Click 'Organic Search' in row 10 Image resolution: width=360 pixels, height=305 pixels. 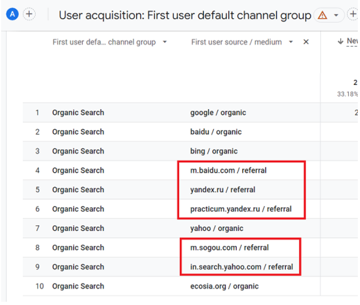[x=78, y=286]
